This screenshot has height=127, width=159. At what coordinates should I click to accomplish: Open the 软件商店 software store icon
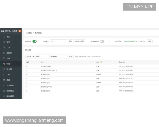(x=4, y=91)
